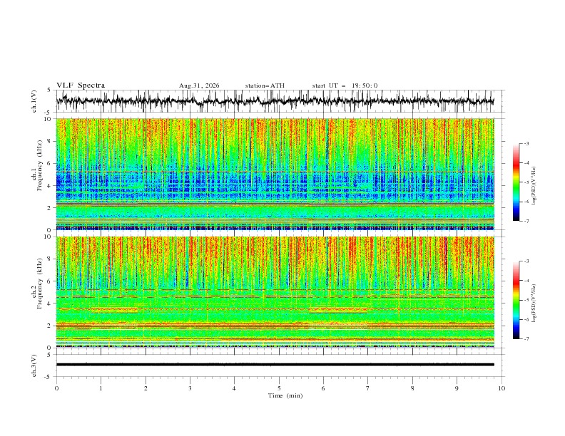Viewport: 565px width, 436px height.
Task: Click the log(PSD) label beside ch.1 colorbar
Action: (x=534, y=186)
